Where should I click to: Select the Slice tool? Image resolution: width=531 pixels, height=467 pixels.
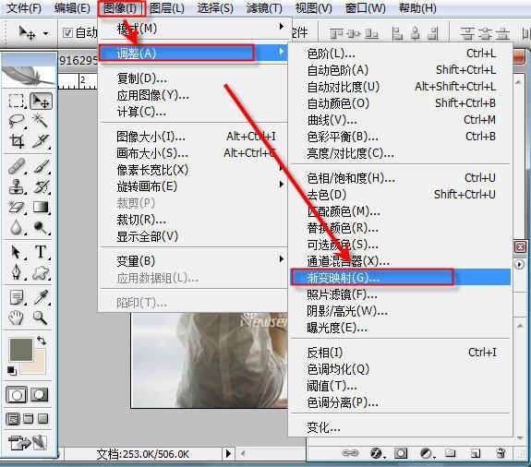41,141
